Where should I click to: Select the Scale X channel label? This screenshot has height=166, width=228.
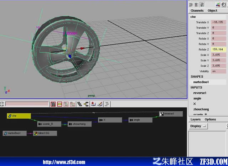coord(204,55)
